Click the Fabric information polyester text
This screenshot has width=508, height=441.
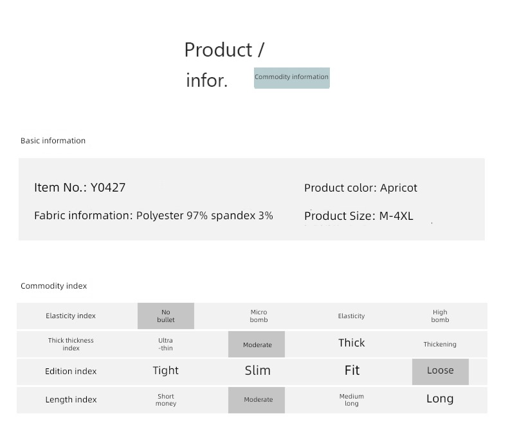(154, 215)
